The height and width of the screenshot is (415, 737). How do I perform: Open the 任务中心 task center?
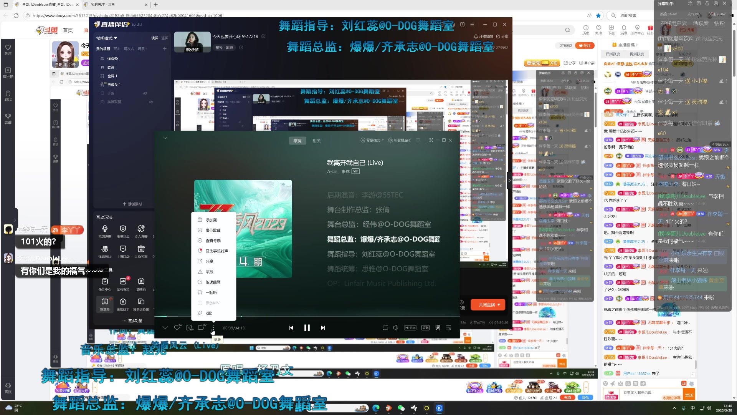pyautogui.click(x=105, y=284)
